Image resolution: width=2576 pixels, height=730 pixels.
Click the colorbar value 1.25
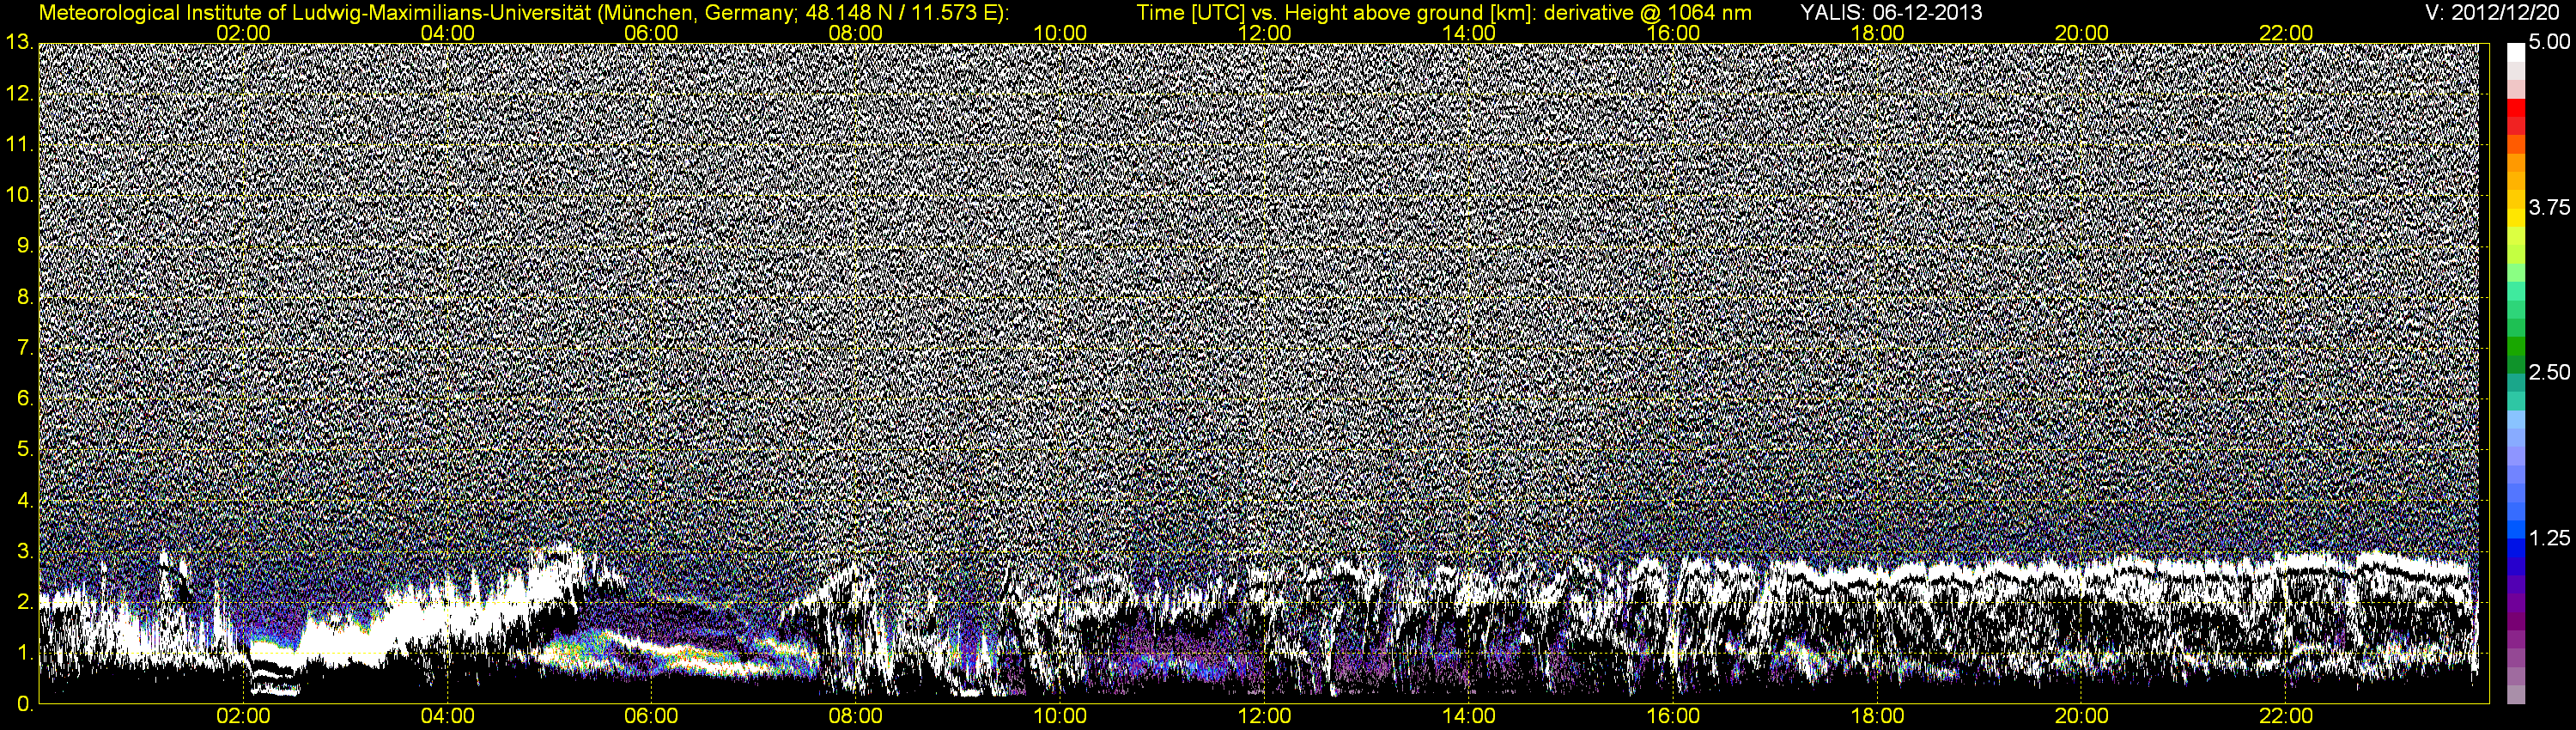(2548, 539)
